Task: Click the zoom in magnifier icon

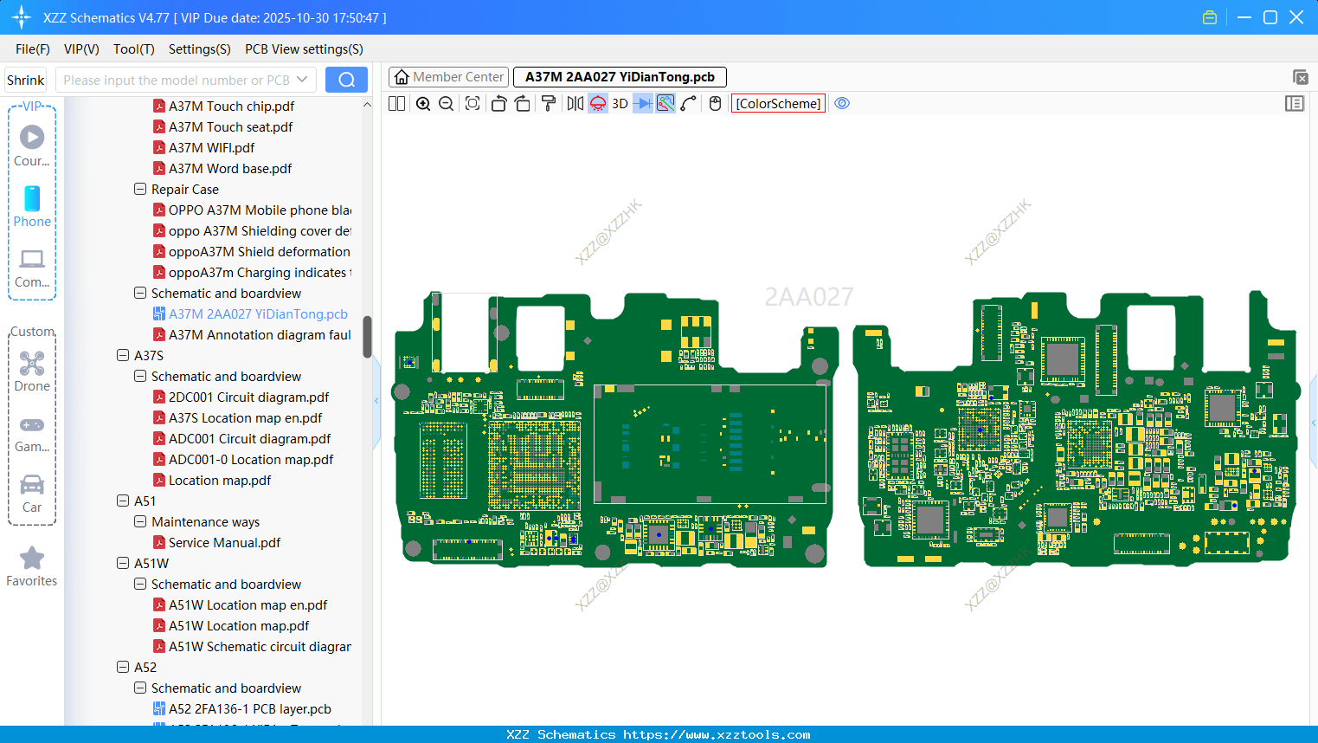Action: click(423, 104)
